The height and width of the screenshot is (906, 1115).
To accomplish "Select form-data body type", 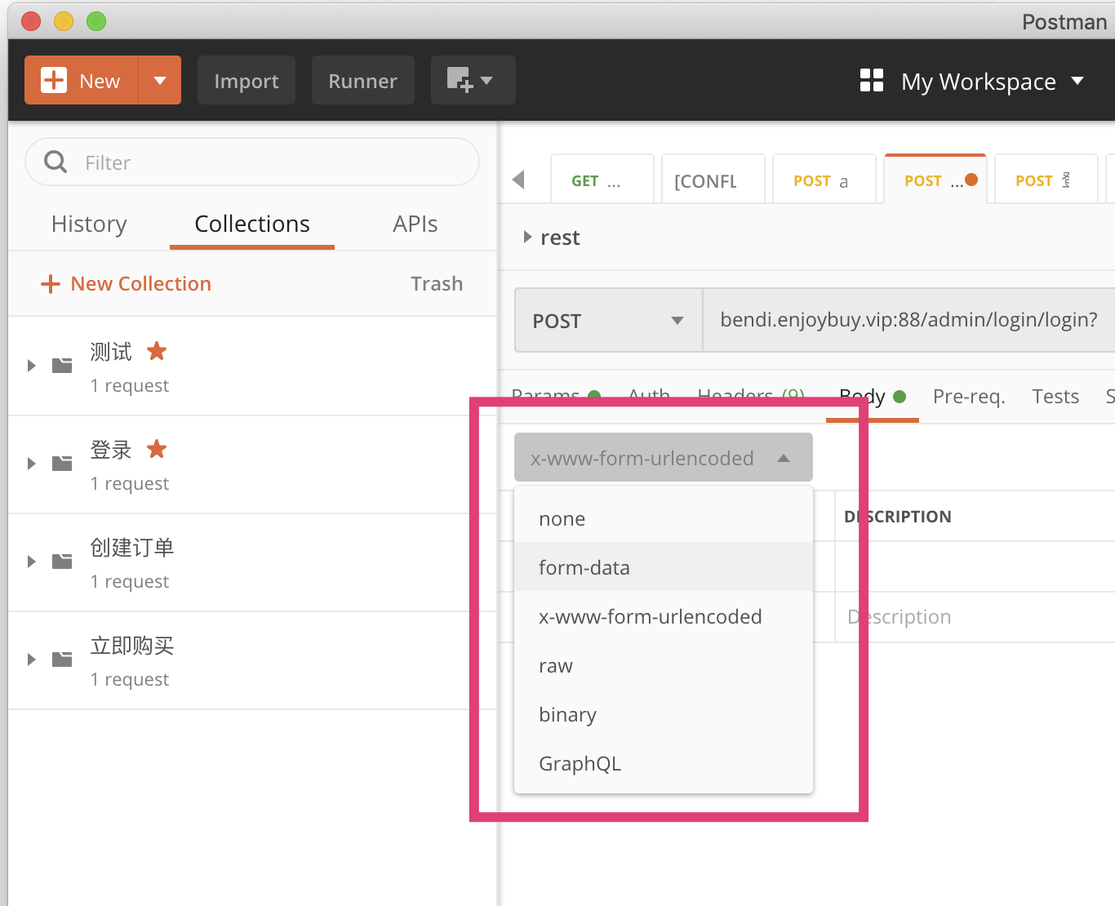I will [x=664, y=566].
